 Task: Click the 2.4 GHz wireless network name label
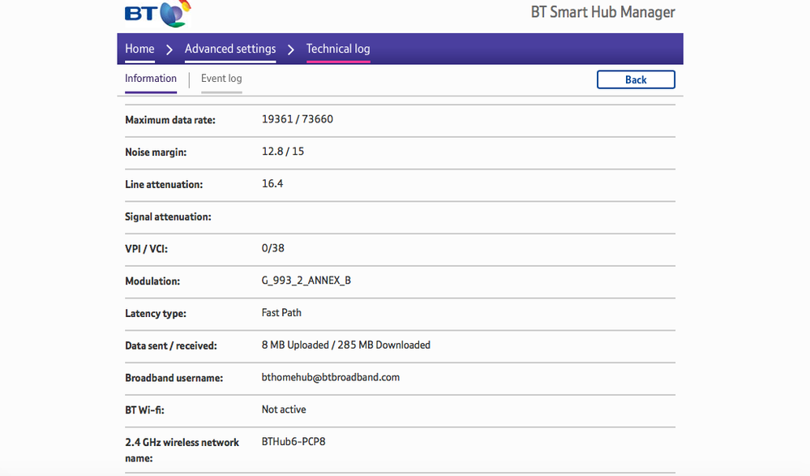tap(182, 450)
